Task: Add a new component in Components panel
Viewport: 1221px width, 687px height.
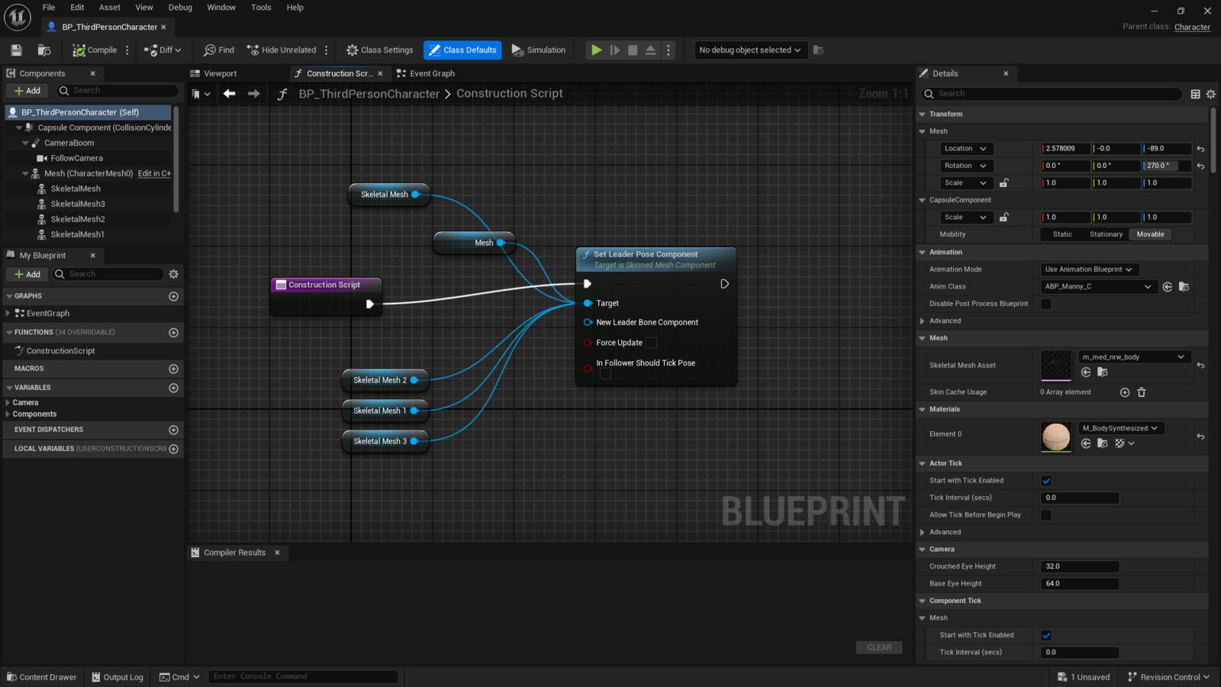Action: click(x=27, y=91)
